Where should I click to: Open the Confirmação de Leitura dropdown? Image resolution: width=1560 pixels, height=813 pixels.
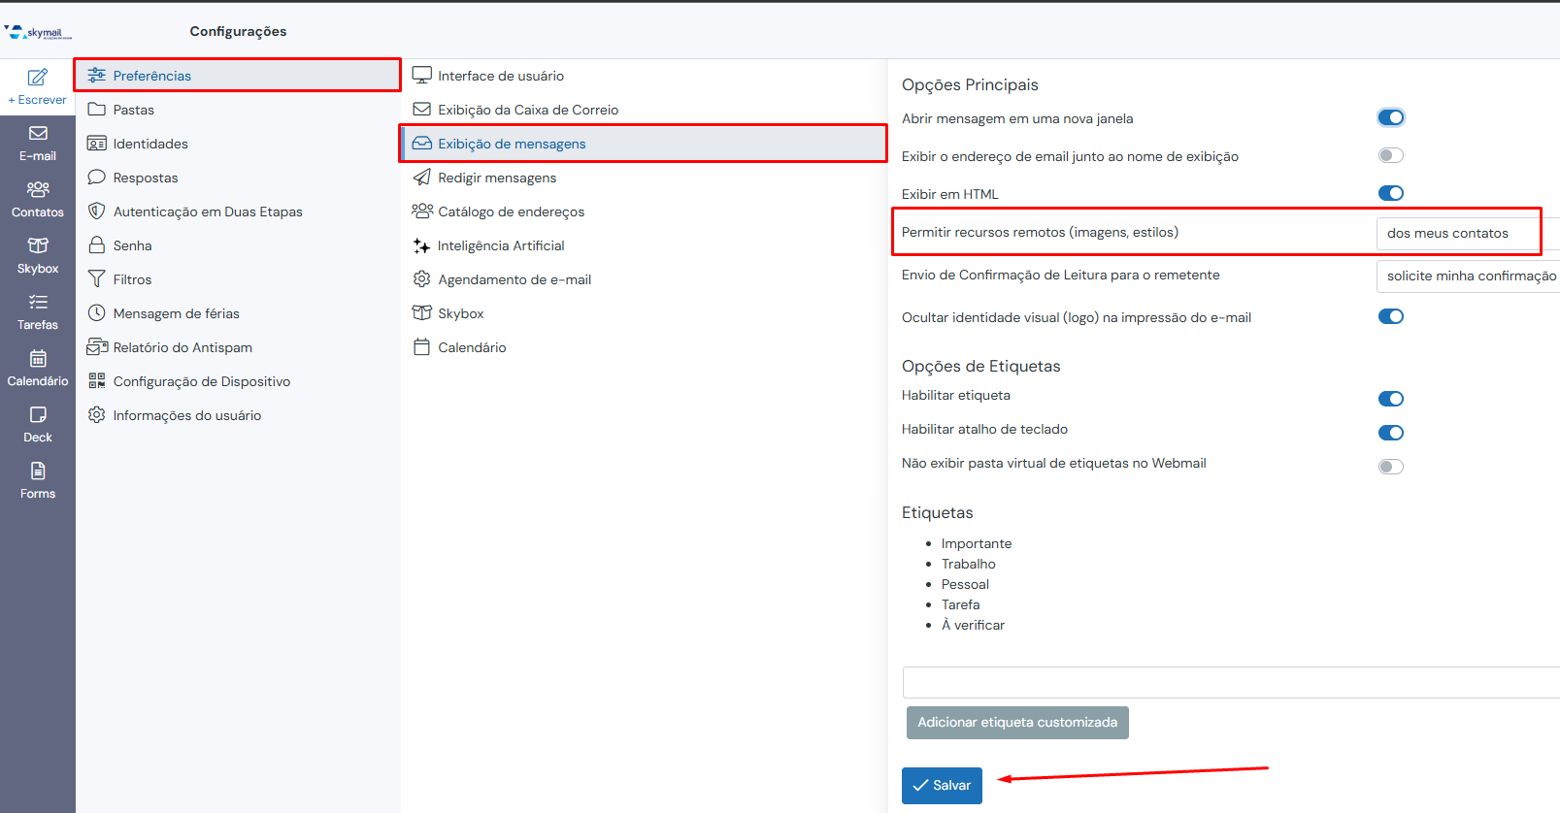1468,276
